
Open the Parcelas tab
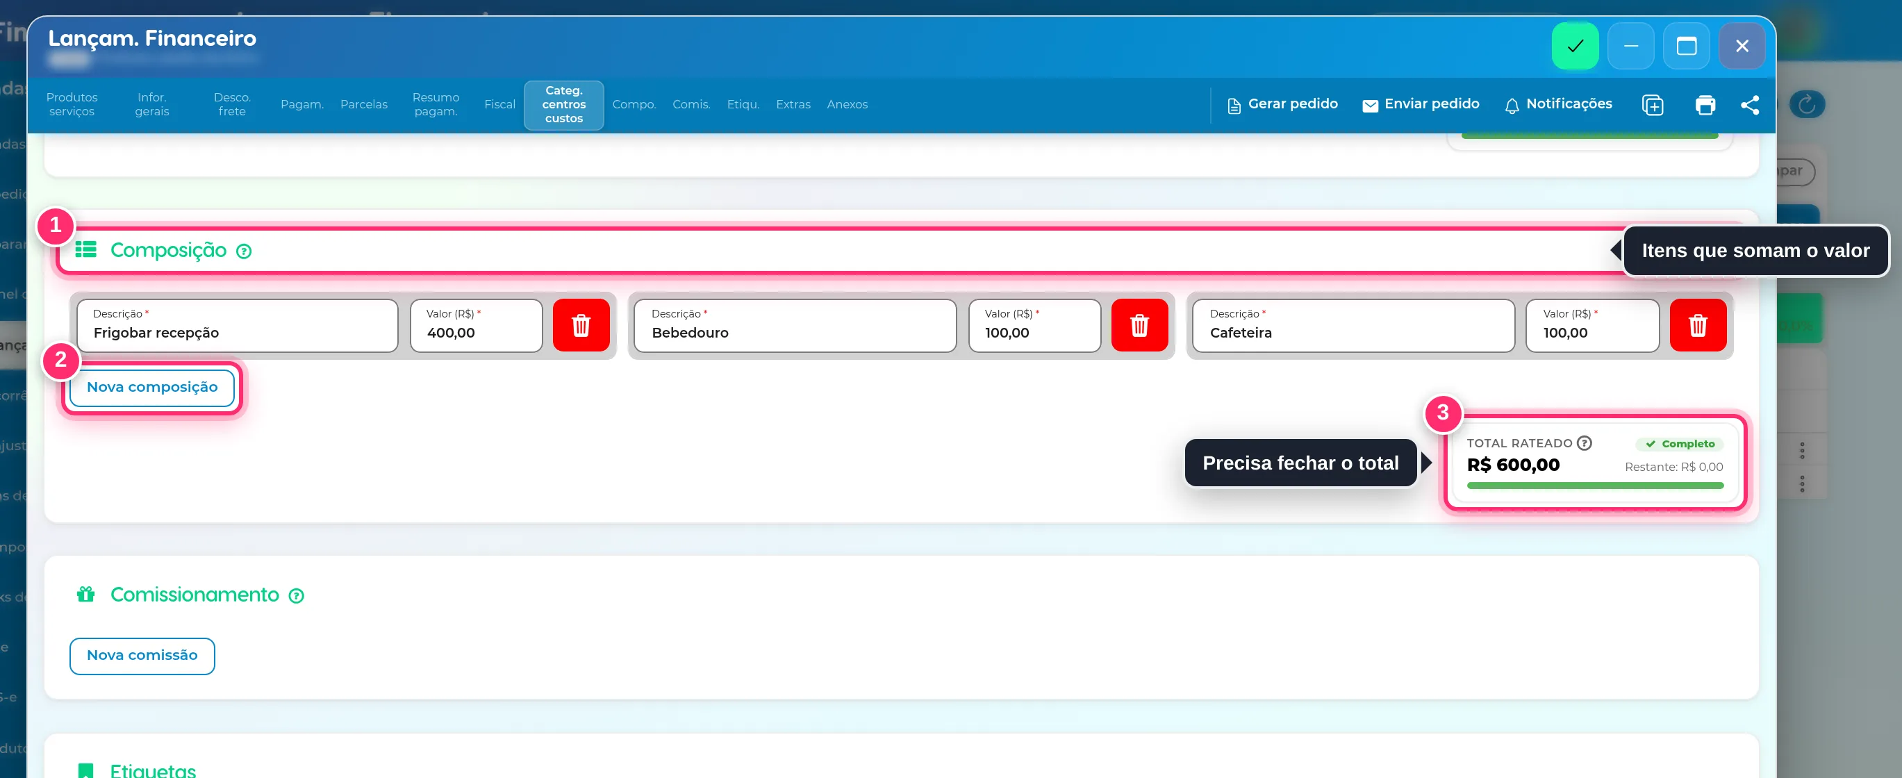[x=363, y=104]
